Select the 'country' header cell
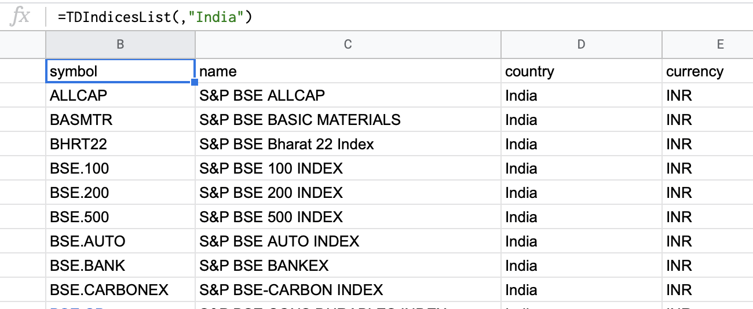The image size is (753, 309). tap(582, 71)
